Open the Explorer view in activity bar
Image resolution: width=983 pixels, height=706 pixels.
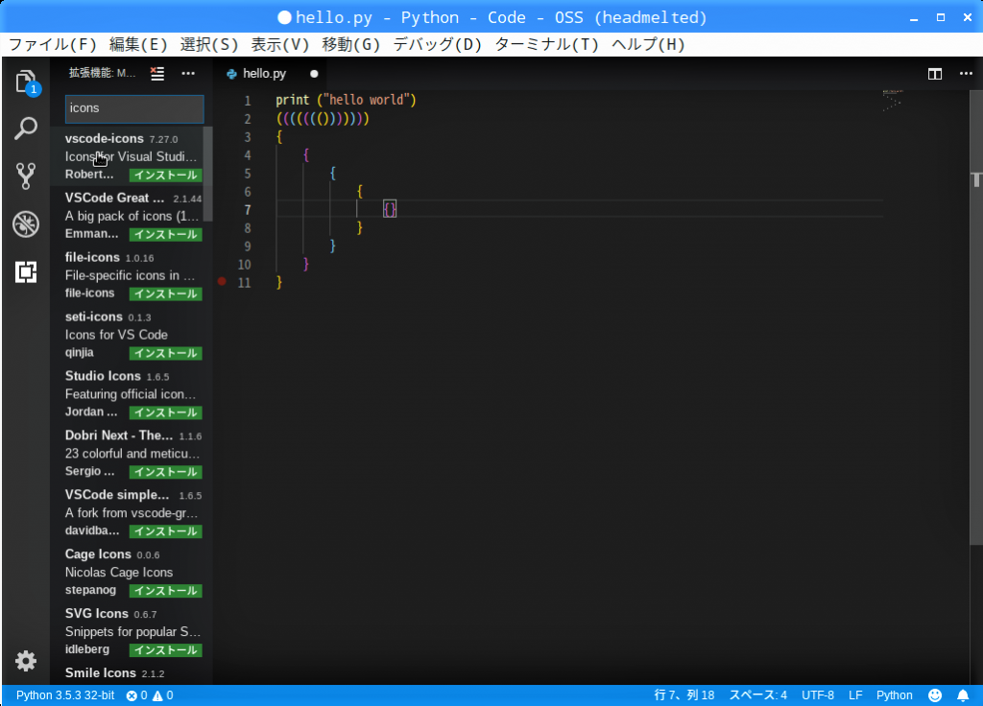26,82
